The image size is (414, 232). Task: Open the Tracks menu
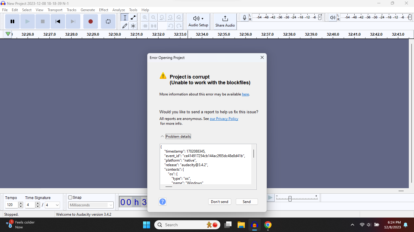click(72, 10)
